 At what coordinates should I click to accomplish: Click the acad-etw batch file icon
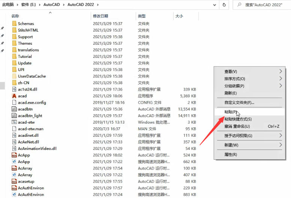click(x=14, y=122)
